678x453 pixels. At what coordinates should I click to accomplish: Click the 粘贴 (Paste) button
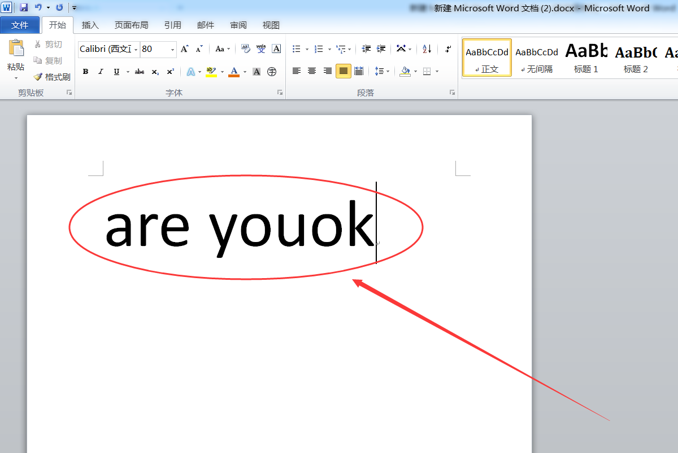tap(16, 56)
